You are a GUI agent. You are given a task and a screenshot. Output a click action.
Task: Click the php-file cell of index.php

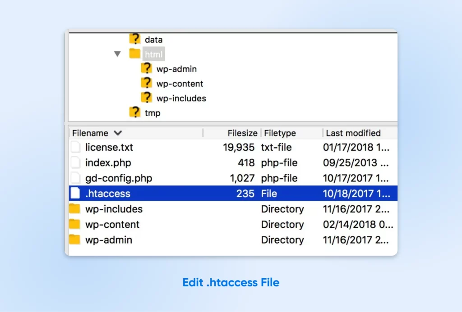(x=279, y=163)
